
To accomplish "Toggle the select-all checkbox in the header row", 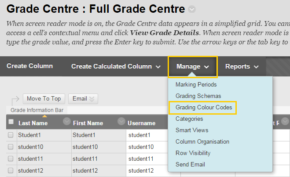I will (11, 122).
